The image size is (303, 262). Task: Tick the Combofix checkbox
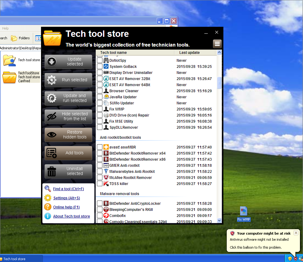click(x=100, y=215)
